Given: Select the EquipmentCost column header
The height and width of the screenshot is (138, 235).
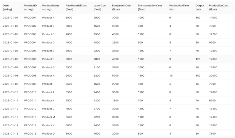Looking at the screenshot, I should point(121,7).
